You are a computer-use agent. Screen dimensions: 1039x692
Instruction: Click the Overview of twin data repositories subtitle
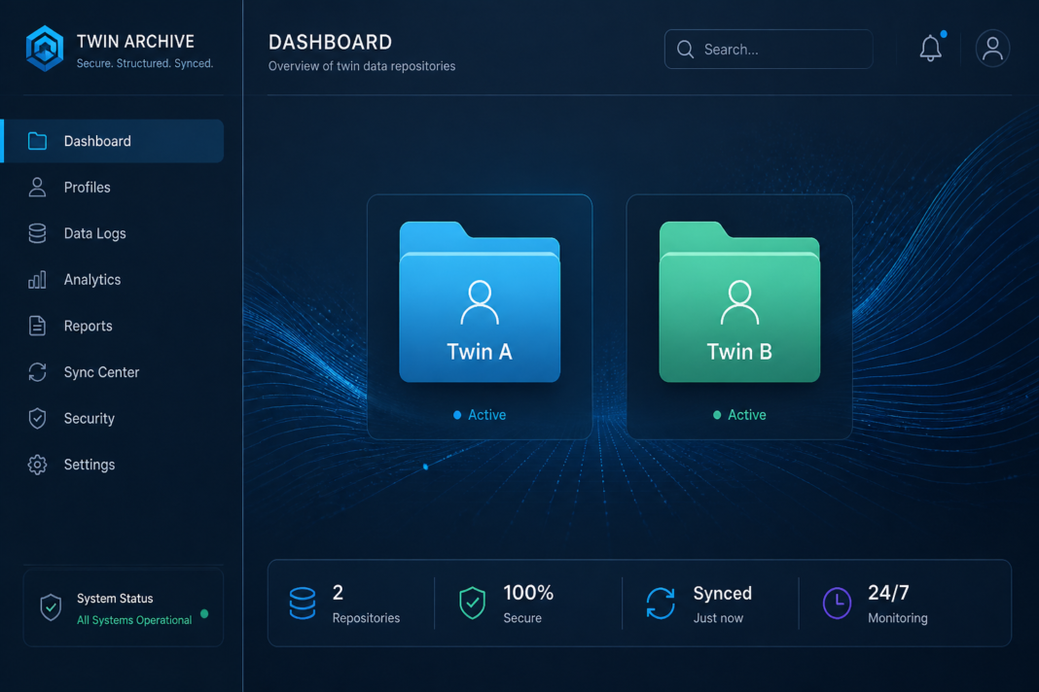click(x=362, y=66)
